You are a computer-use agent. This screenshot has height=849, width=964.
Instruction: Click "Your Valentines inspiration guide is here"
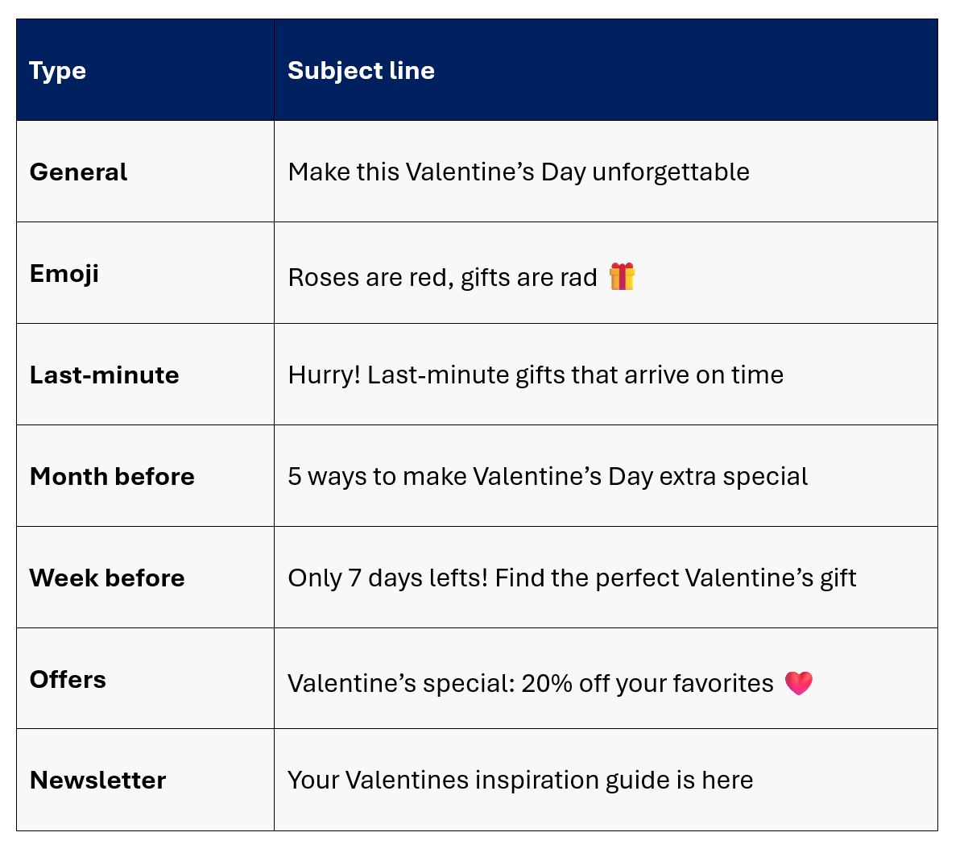point(520,781)
